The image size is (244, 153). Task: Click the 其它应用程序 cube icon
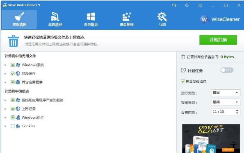[18, 82]
